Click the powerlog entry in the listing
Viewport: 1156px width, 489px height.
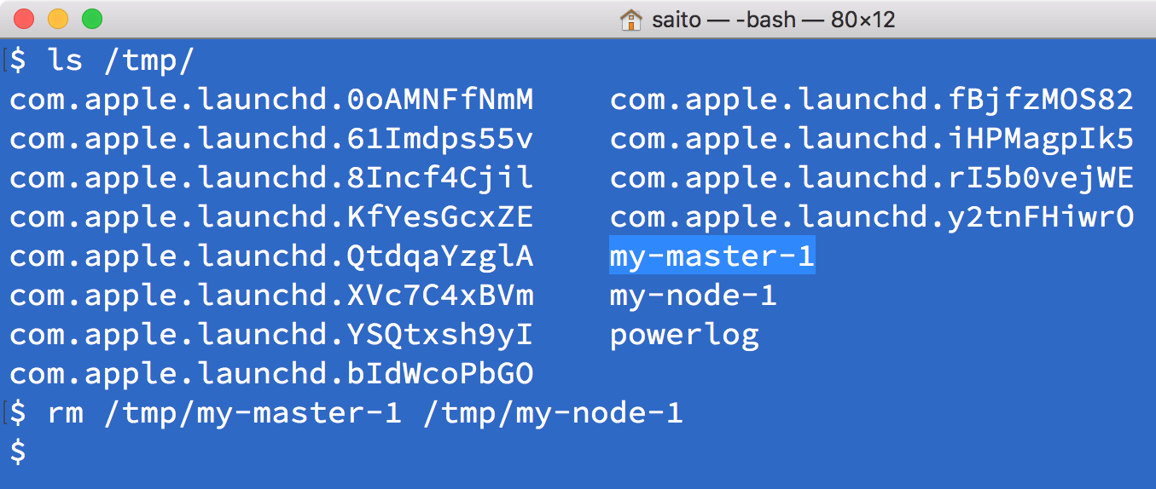tap(684, 335)
